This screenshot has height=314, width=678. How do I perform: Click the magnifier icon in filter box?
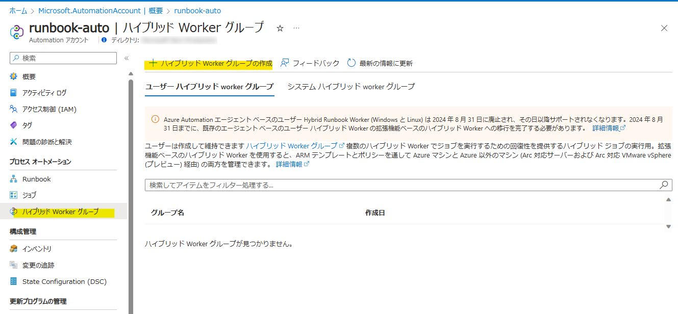pos(664,185)
